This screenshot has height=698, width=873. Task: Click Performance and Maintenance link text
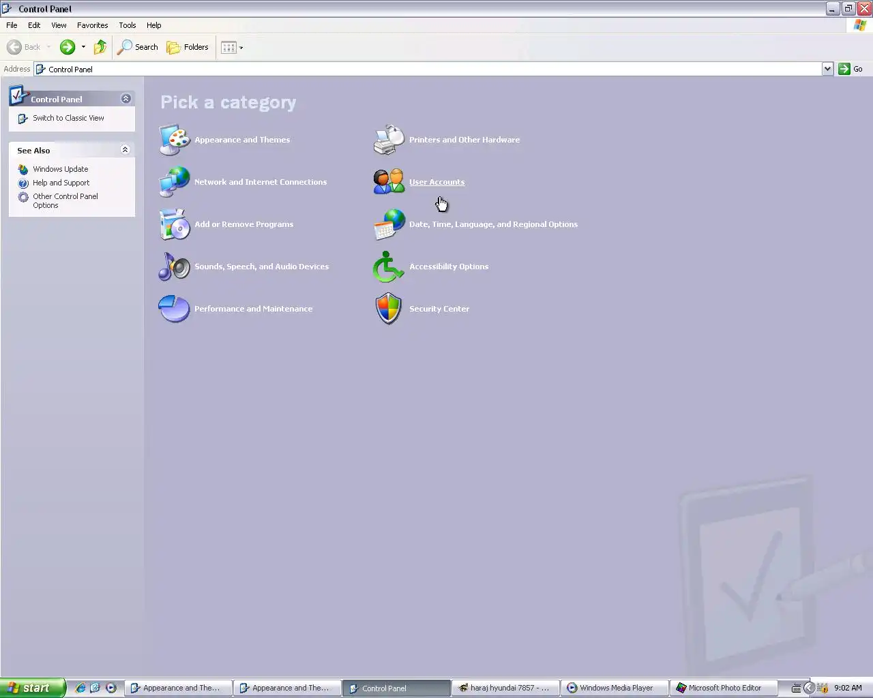click(x=253, y=309)
